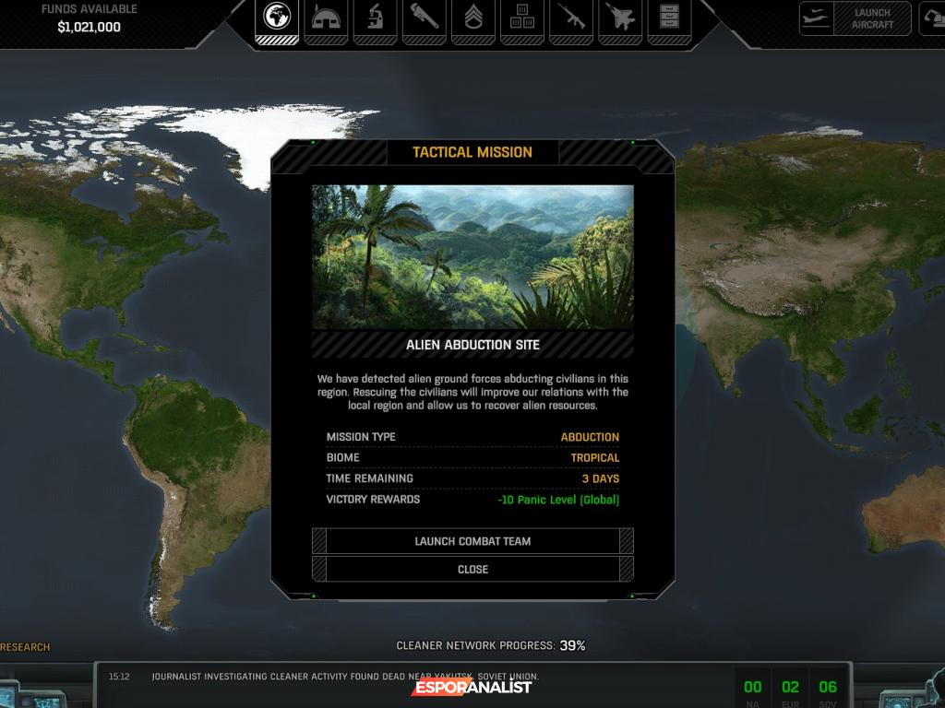Open the Aircraft jet screen
Screen dimensions: 945x708
(619, 19)
